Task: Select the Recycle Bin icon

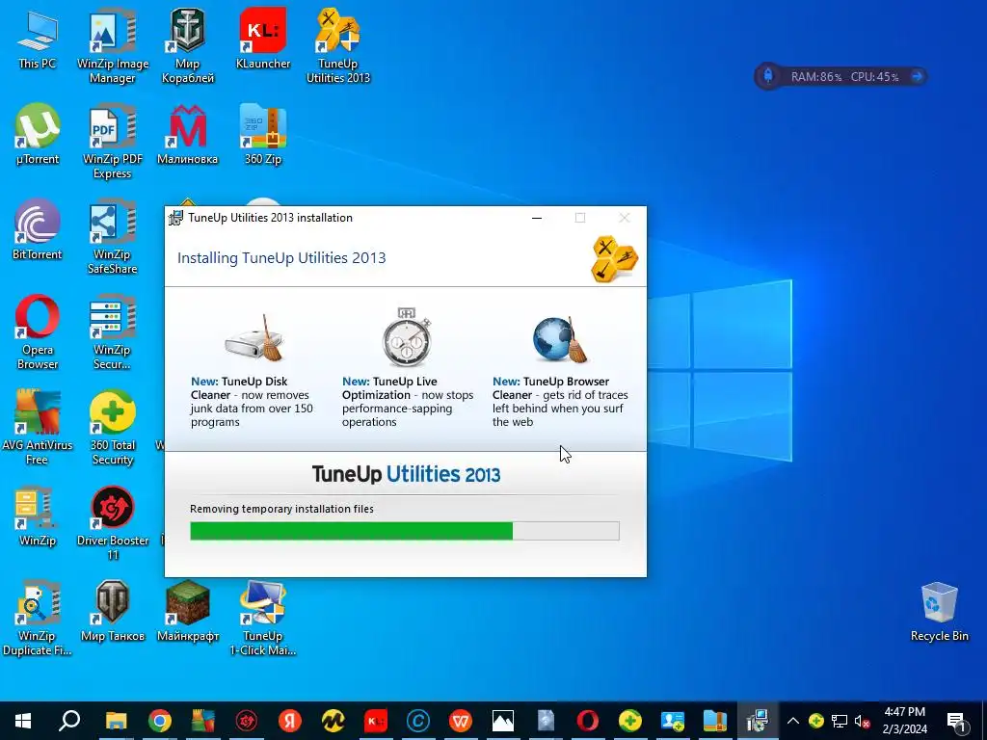Action: pos(939,612)
